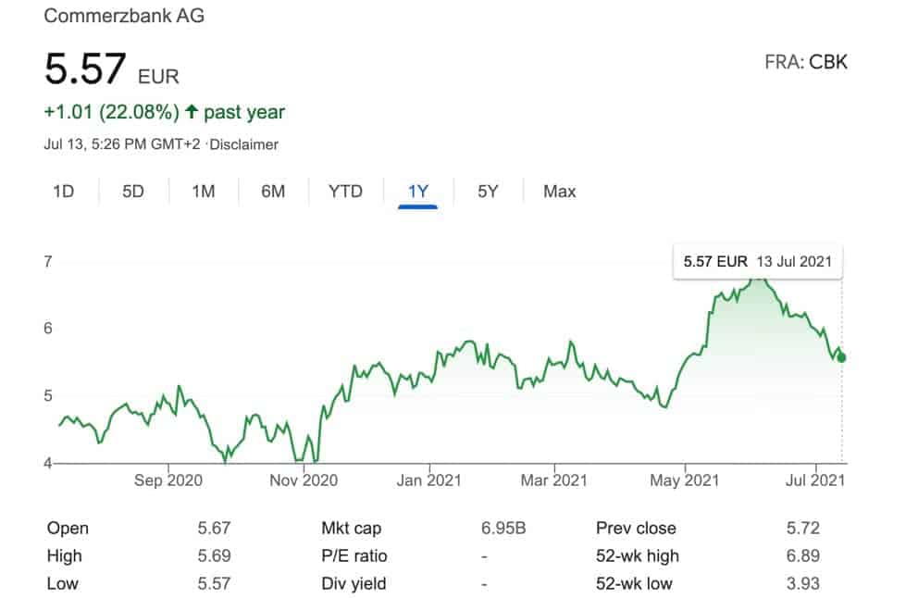
Task: Click the large 5.57 price value
Action: pyautogui.click(x=85, y=69)
